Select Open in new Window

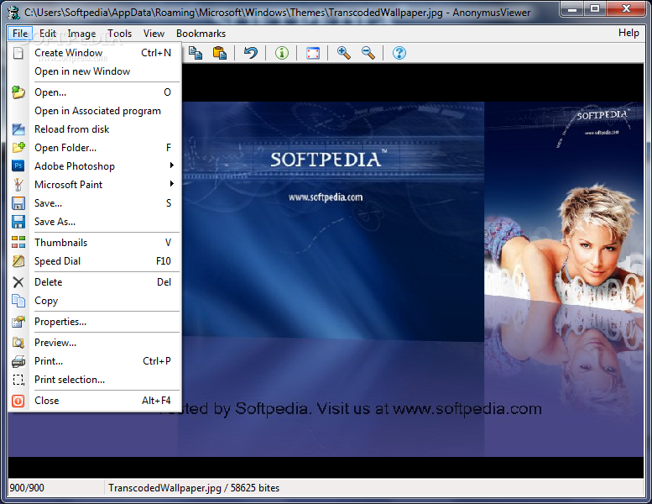(x=95, y=71)
